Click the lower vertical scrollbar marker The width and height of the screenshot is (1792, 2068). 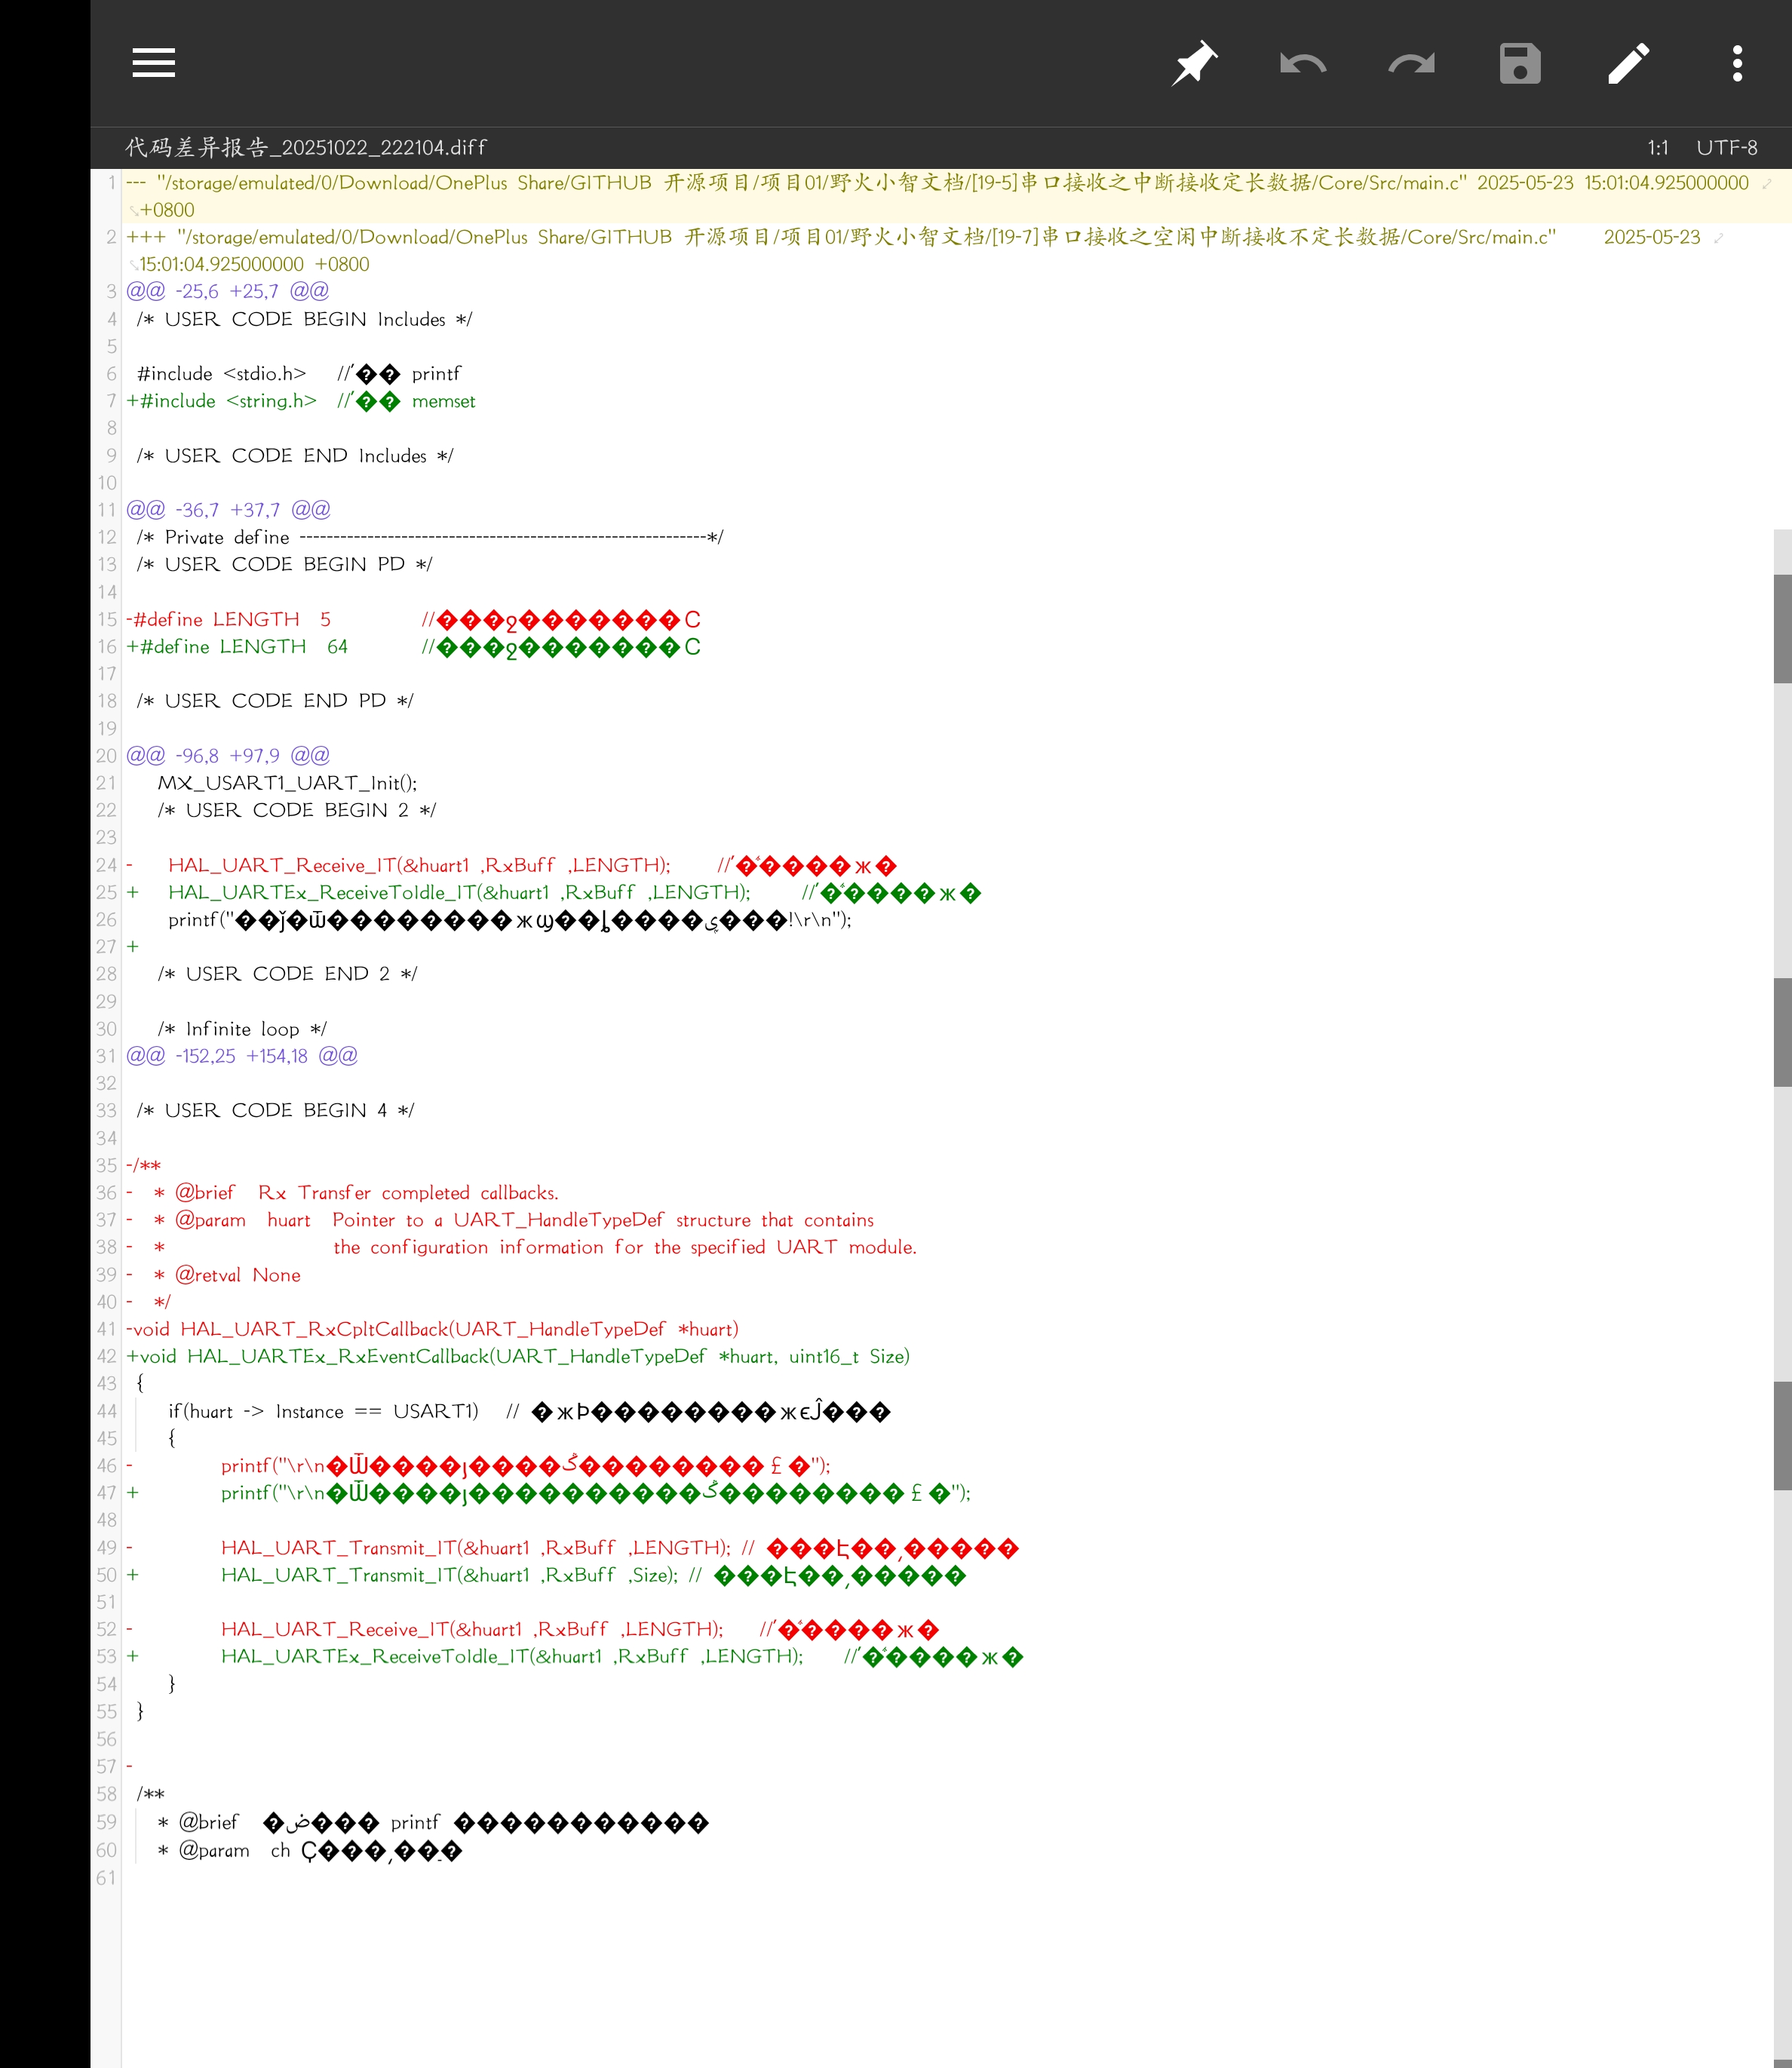click(1782, 1435)
